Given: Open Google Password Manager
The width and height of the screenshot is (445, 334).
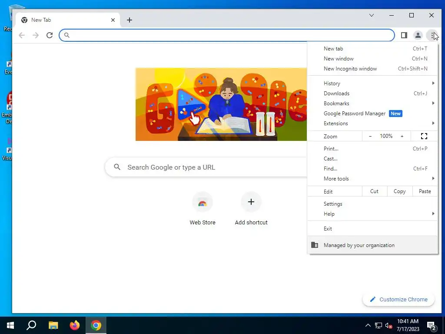Looking at the screenshot, I should (x=373, y=114).
